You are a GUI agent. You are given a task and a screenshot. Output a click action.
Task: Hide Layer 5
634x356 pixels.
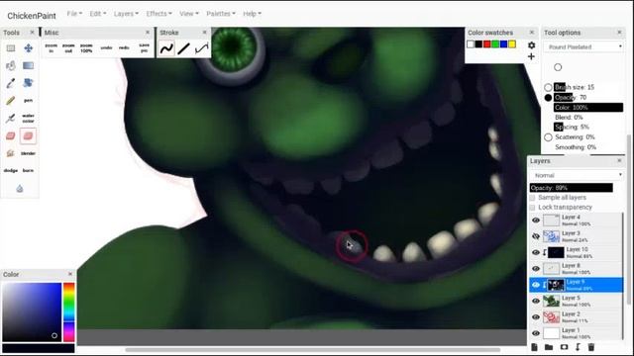(536, 301)
